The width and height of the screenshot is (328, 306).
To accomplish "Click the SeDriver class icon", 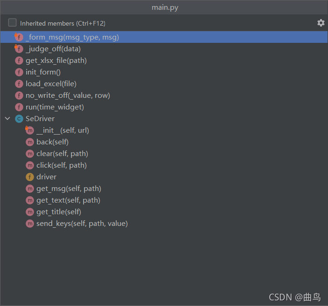I will (x=19, y=119).
